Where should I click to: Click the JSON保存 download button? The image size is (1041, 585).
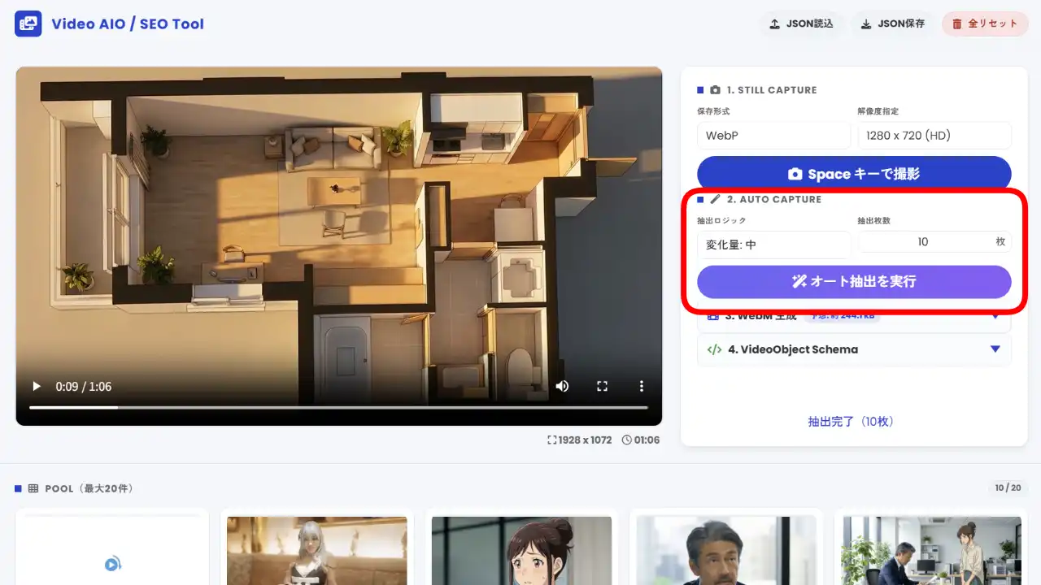[892, 24]
